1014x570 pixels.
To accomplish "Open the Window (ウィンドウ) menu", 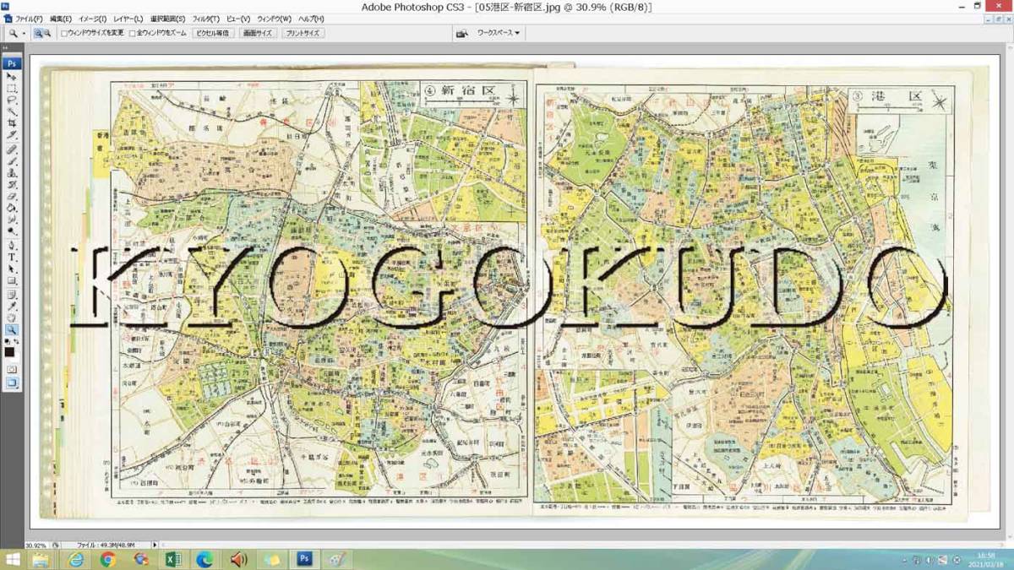I will point(274,19).
